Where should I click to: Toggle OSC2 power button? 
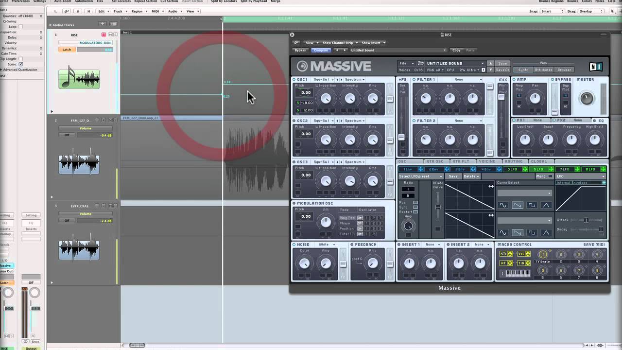point(294,121)
